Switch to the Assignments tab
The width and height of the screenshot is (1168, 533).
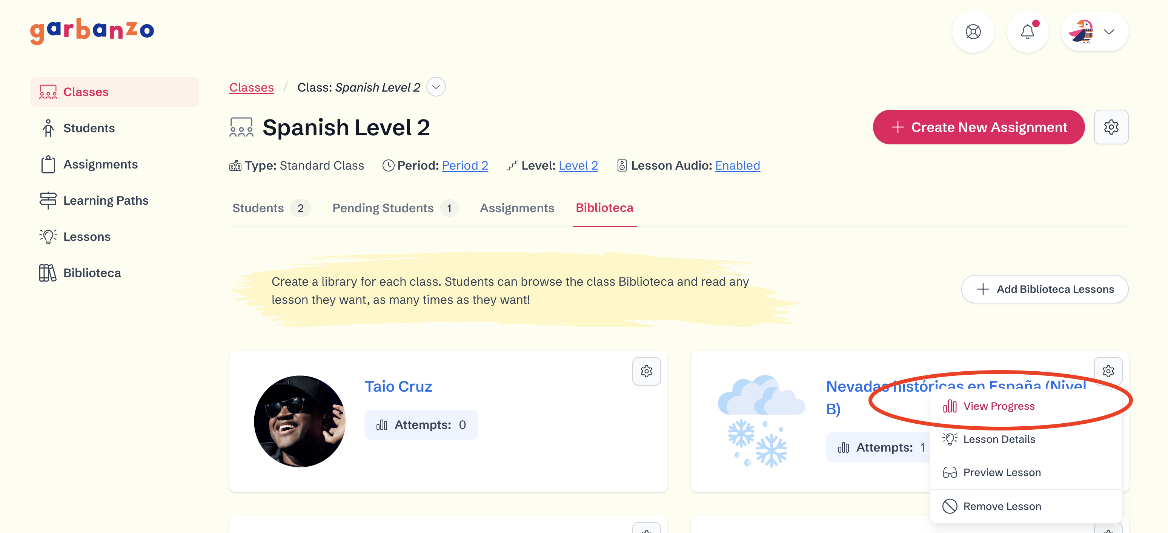tap(517, 208)
